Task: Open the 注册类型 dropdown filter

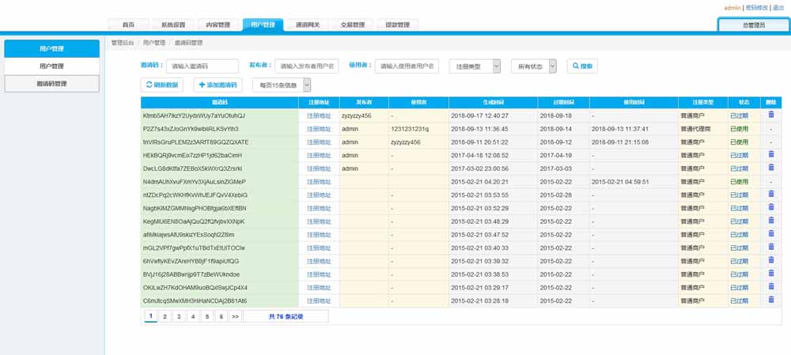Action: click(x=475, y=66)
